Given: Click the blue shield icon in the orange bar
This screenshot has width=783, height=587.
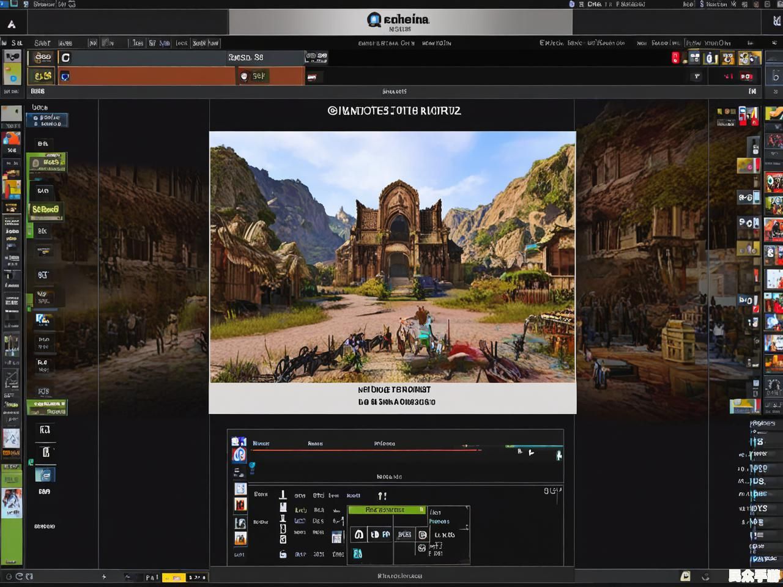Looking at the screenshot, I should [65, 76].
